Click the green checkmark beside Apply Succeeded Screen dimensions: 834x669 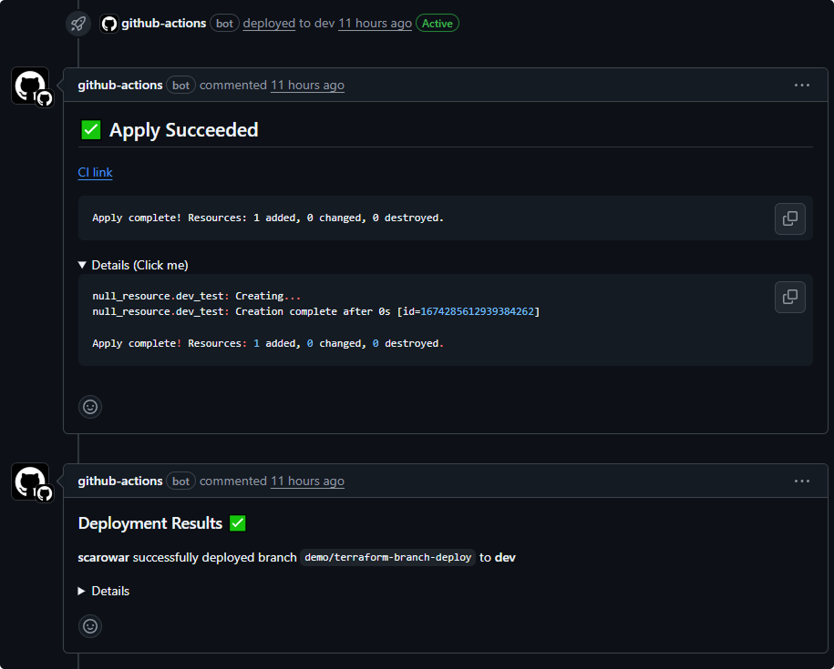(91, 129)
